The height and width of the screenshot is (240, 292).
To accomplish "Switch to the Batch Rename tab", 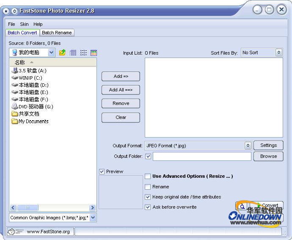I will [57, 33].
